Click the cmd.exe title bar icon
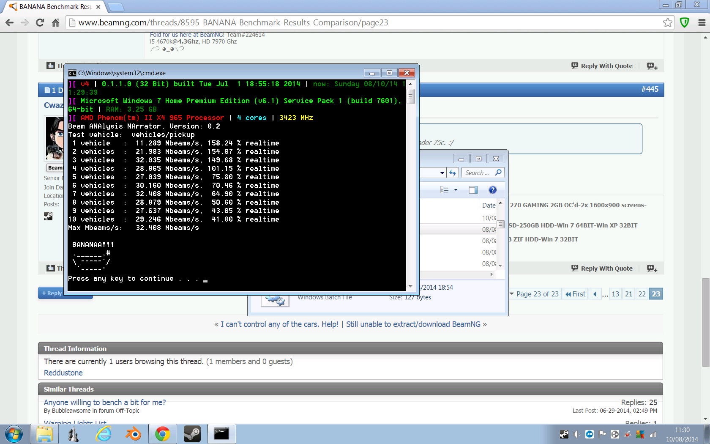 coord(72,73)
